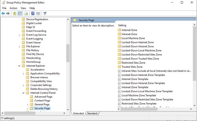Viewport: 197px width, 121px height.
Task: Click the Handwriting folder icon in tree
Action: click(x=23, y=58)
